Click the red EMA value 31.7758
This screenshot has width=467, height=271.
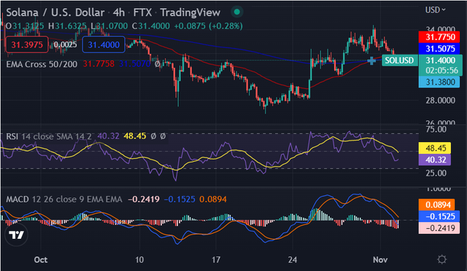point(99,64)
